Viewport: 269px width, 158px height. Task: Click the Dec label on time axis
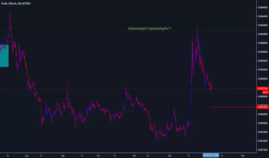pyautogui.click(x=170, y=156)
